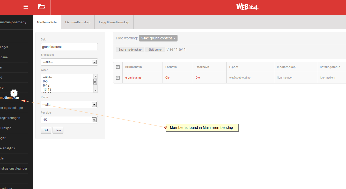
Task: Sort by Medlemskap column header
Action: 286,67
